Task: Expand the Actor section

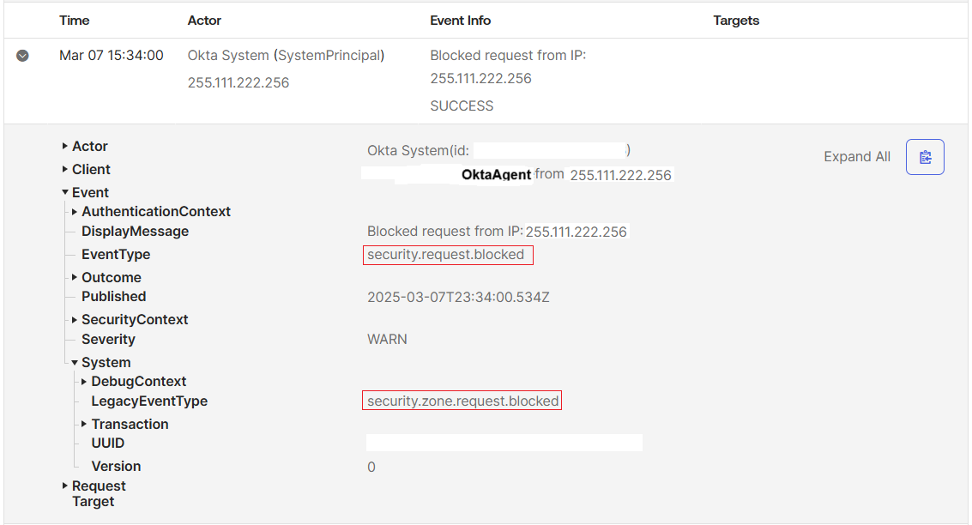Action: coord(64,146)
